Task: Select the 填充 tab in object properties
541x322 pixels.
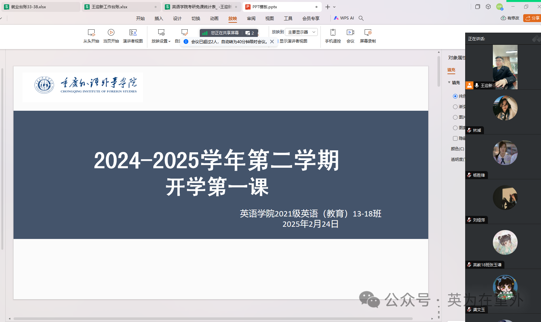Action: click(x=451, y=70)
